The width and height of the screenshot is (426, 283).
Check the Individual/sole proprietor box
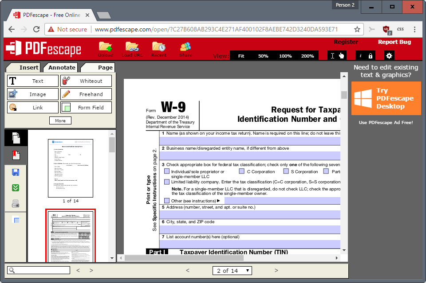167,171
